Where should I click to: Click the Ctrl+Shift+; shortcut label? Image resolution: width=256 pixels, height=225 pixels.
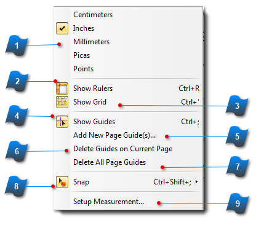tap(172, 182)
